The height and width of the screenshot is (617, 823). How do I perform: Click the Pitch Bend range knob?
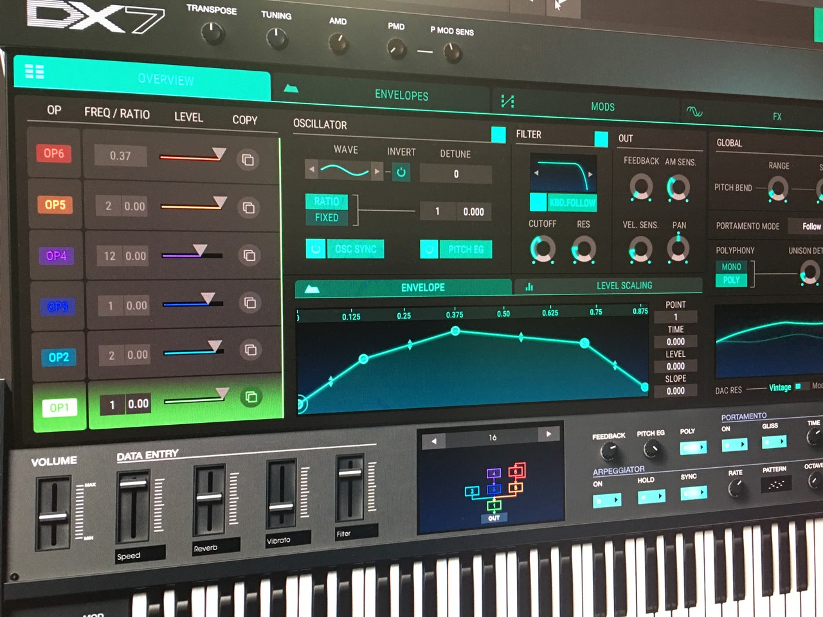(x=778, y=189)
